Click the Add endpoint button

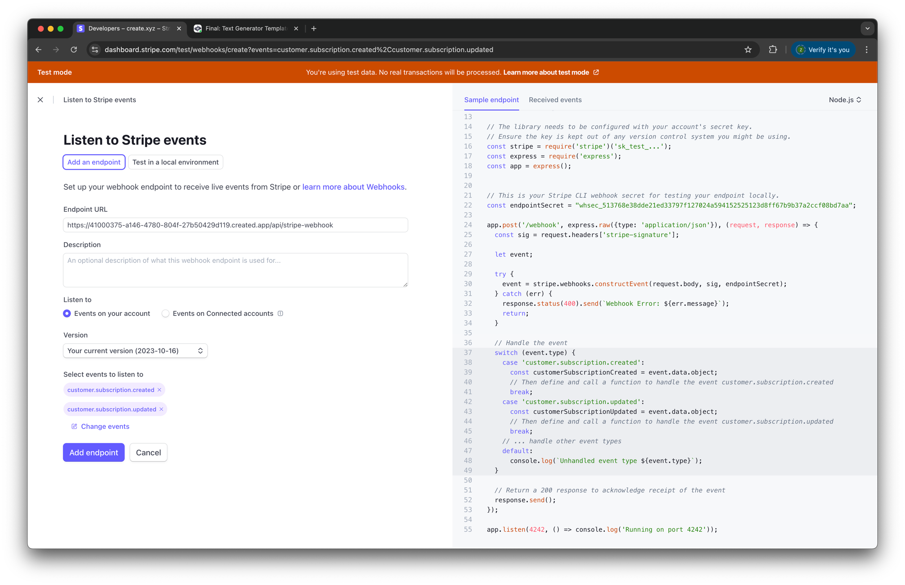93,452
